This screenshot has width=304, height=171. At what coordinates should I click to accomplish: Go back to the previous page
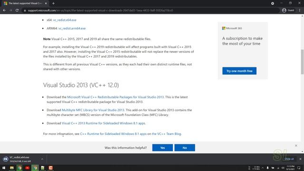pos(4,10)
